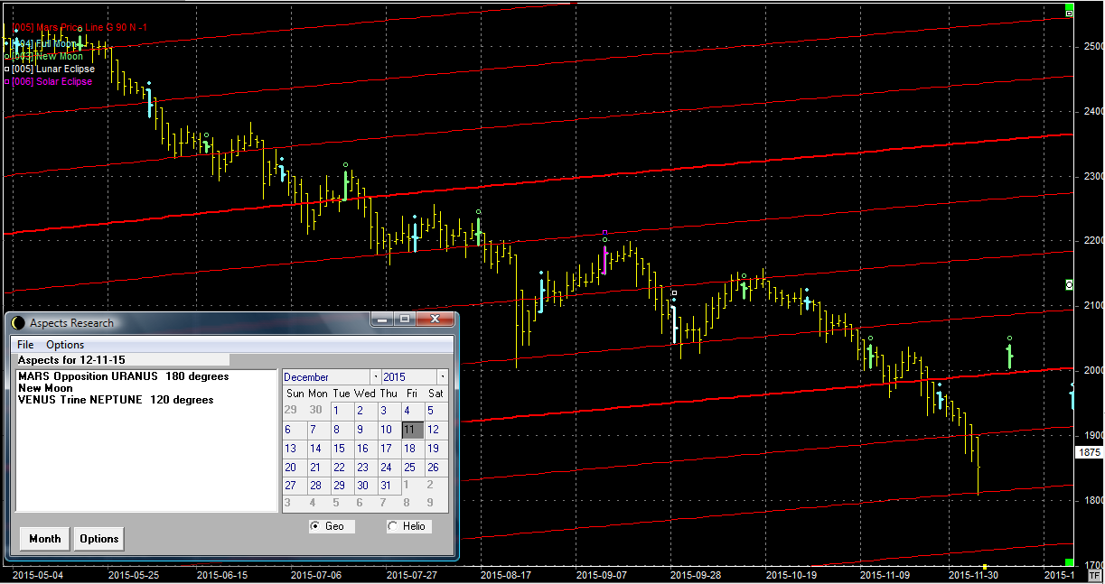Screen dimensions: 1105x584
Task: Click the Solar Eclipse legend marker
Action: tap(7, 82)
